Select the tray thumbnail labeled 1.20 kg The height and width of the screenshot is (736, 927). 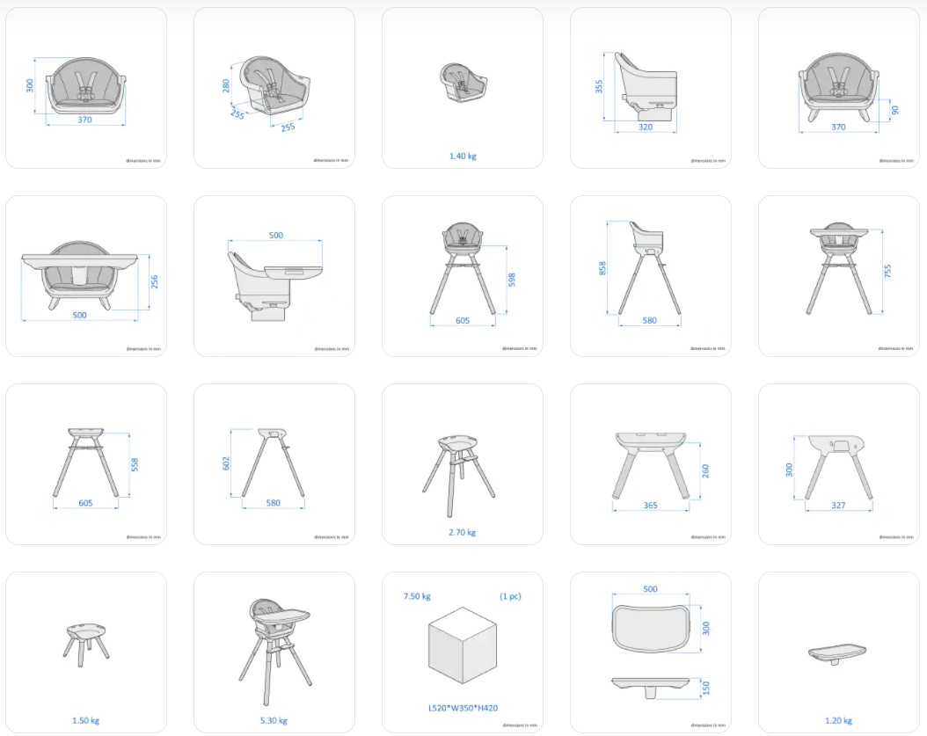click(x=839, y=652)
